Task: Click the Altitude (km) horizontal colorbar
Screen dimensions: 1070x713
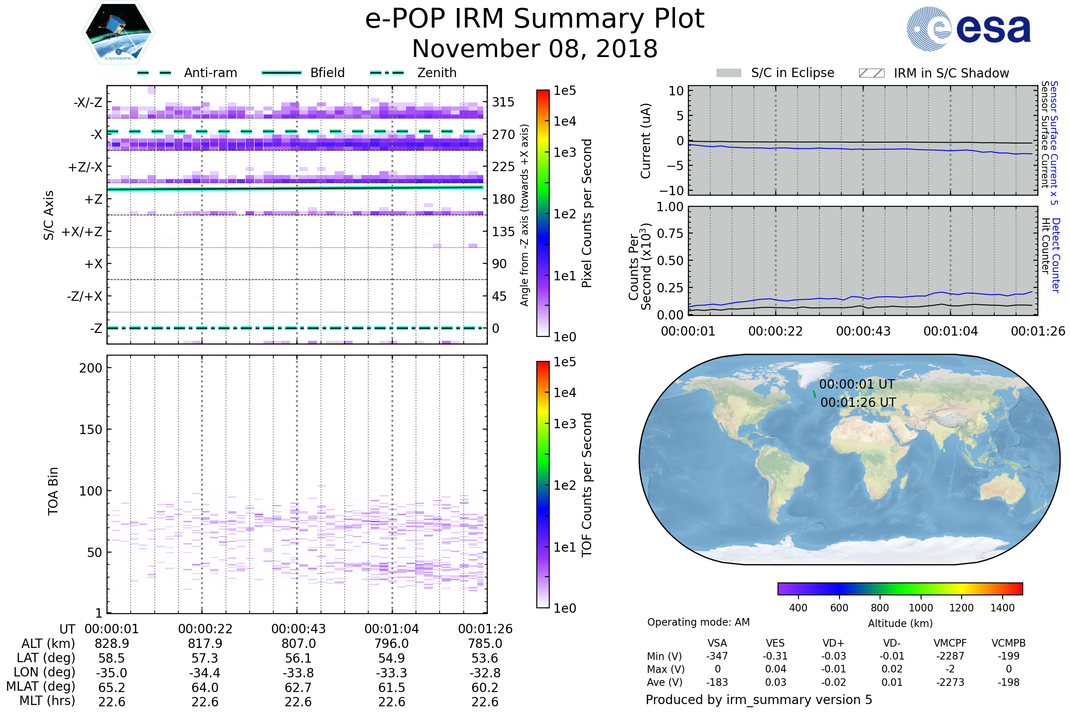Action: tap(900, 588)
